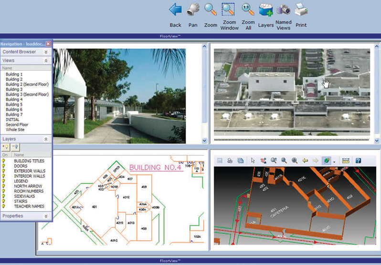Open the Layers toolbar tool
381x265 pixels.
(x=265, y=10)
